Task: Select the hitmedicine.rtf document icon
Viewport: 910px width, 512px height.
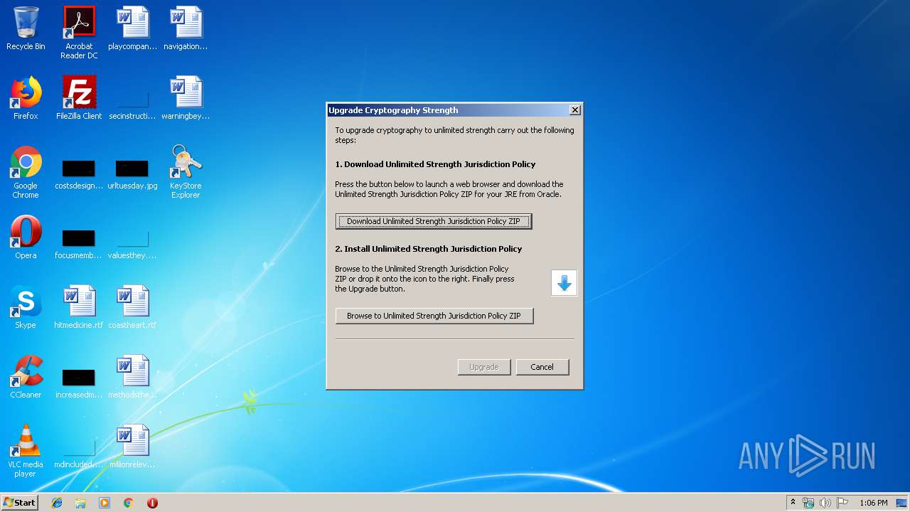Action: (79, 308)
